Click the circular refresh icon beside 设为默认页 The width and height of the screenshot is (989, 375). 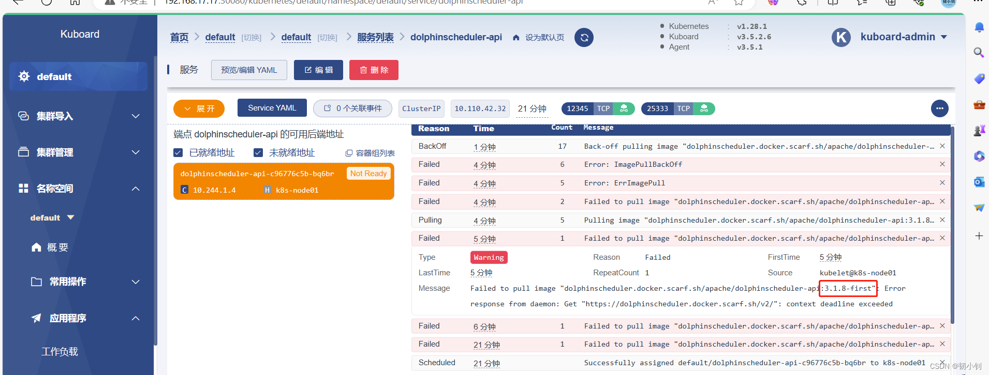[x=584, y=37]
